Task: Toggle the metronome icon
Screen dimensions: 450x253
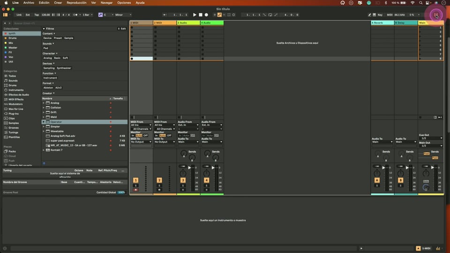Action: tap(75, 15)
